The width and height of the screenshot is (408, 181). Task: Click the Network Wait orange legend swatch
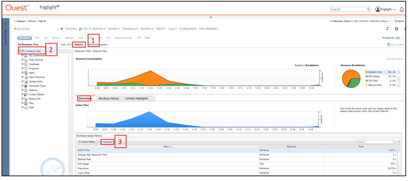(x=366, y=72)
